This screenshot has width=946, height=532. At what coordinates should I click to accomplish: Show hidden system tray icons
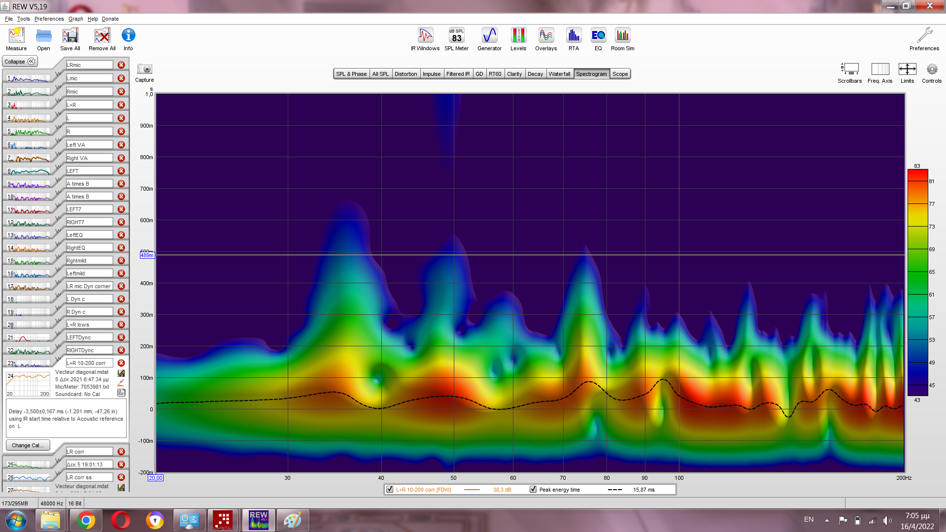827,520
